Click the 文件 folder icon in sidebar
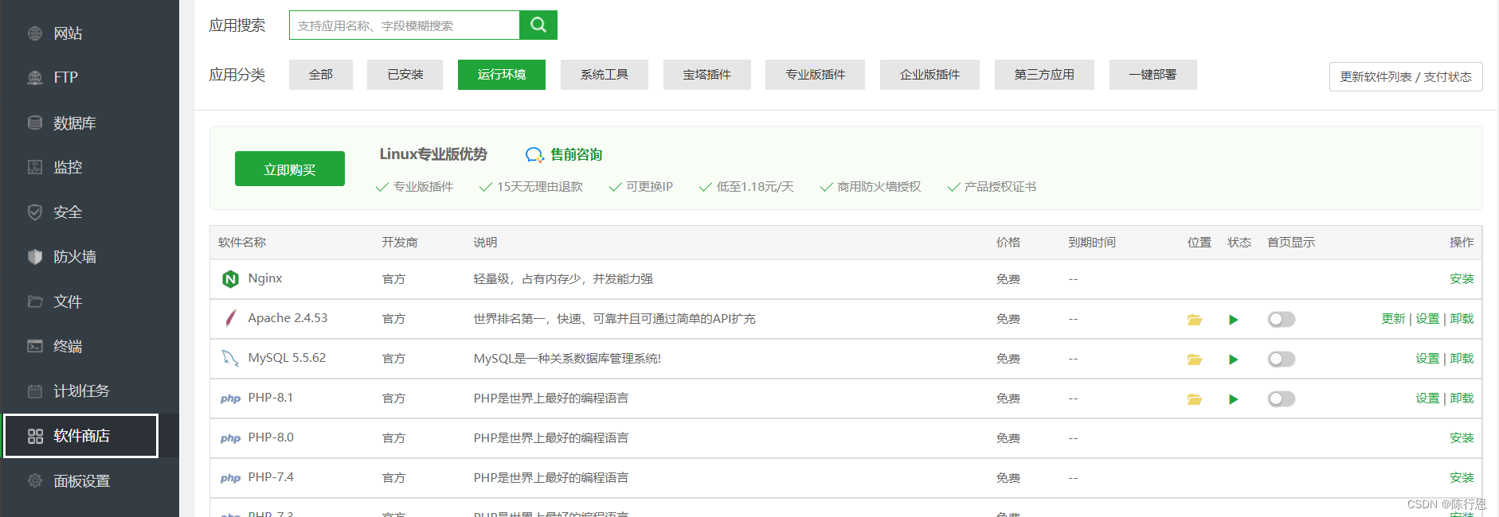 coord(35,301)
